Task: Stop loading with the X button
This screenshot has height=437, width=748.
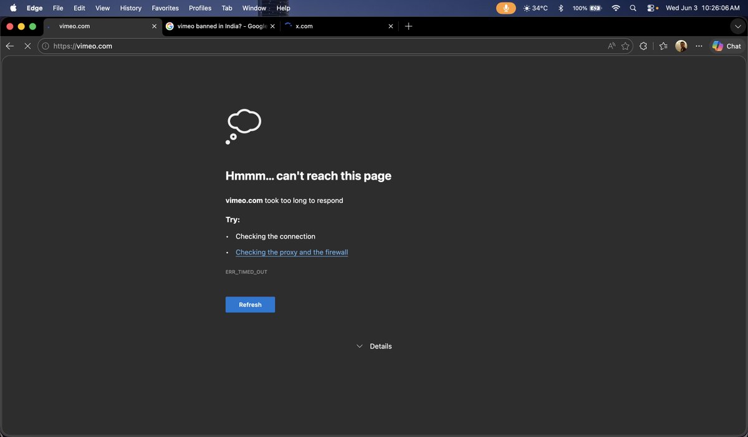Action: click(27, 46)
